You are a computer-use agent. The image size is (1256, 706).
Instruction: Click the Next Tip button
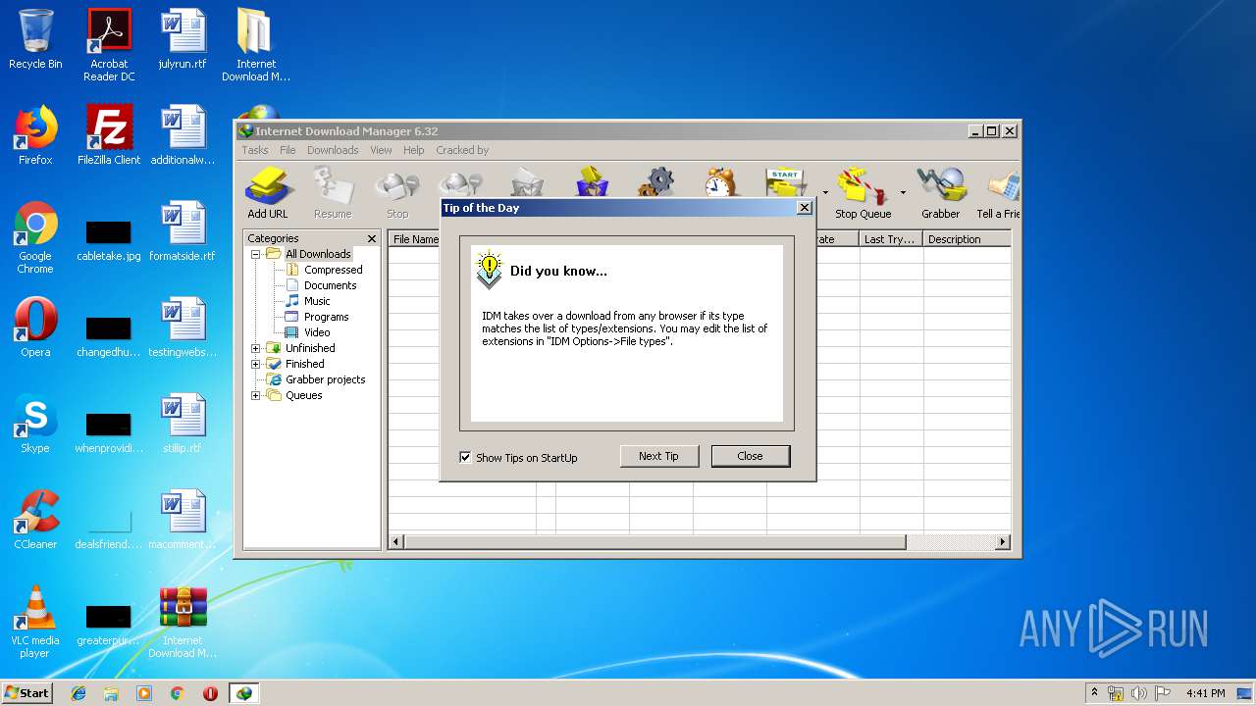[658, 456]
